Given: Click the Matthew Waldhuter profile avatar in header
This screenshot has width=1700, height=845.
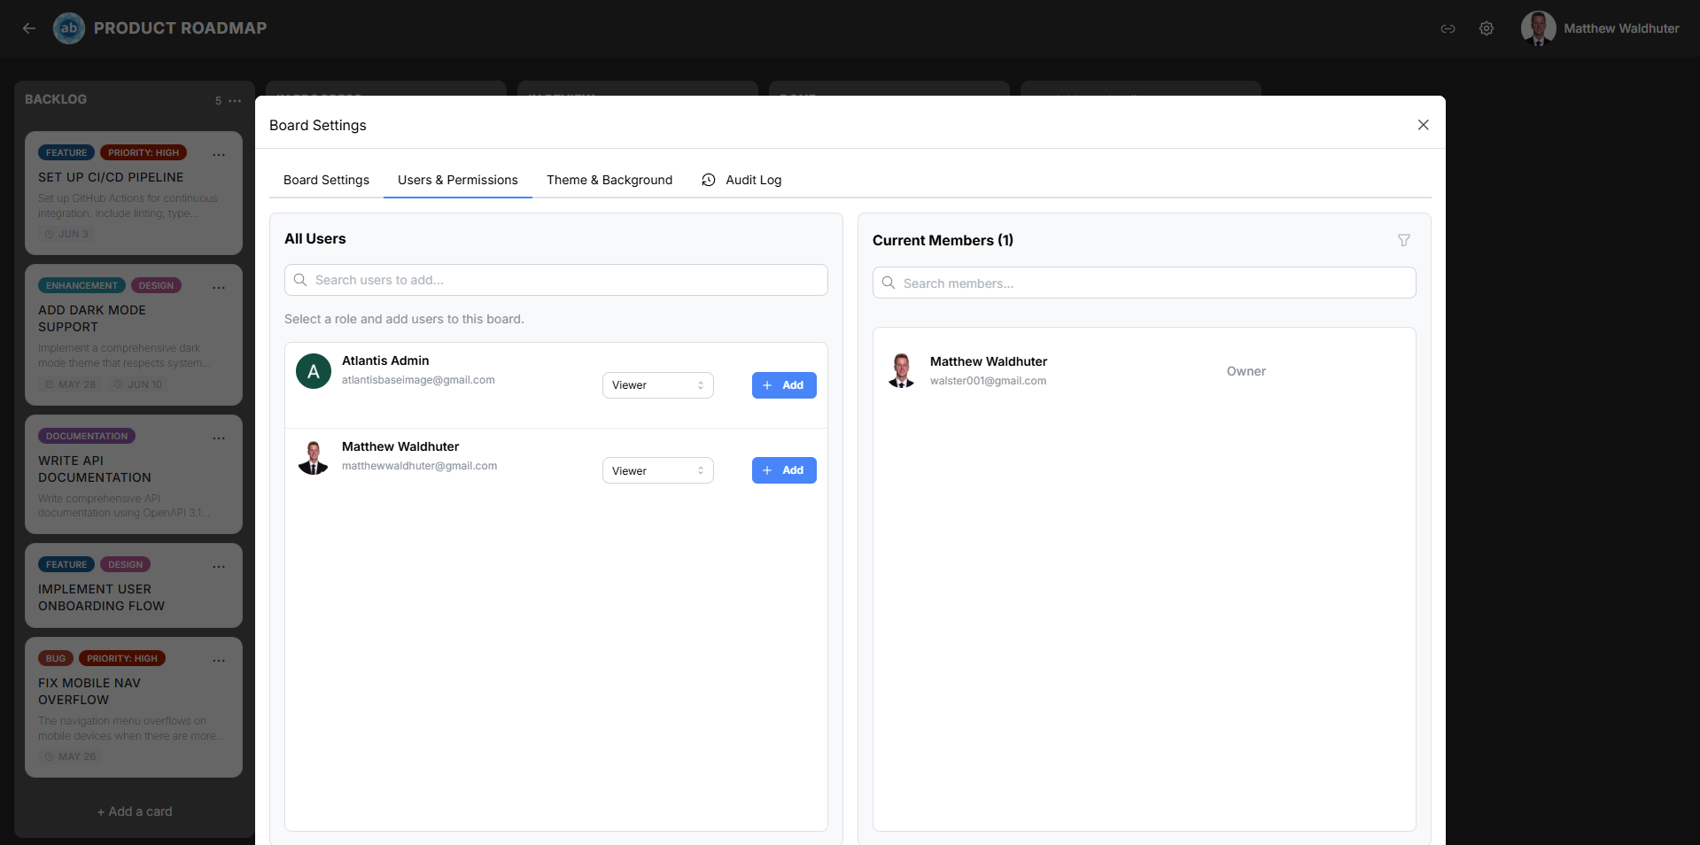Looking at the screenshot, I should coord(1539,28).
